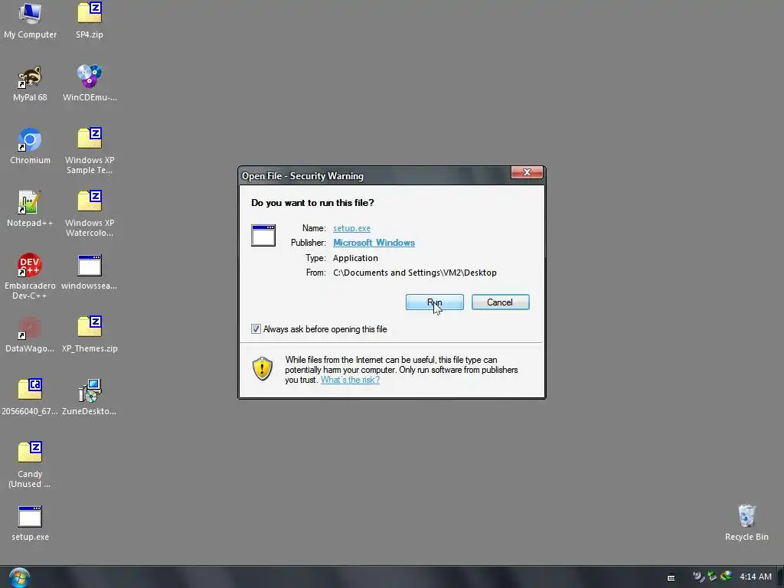This screenshot has height=588, width=784.
Task: Click the C:\Documents and Settings\VM2\Desktop path text
Action: point(414,273)
